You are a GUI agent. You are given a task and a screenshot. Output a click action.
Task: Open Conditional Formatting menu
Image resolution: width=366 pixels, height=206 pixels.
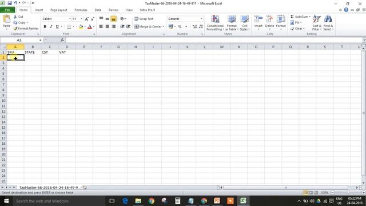[x=215, y=23]
